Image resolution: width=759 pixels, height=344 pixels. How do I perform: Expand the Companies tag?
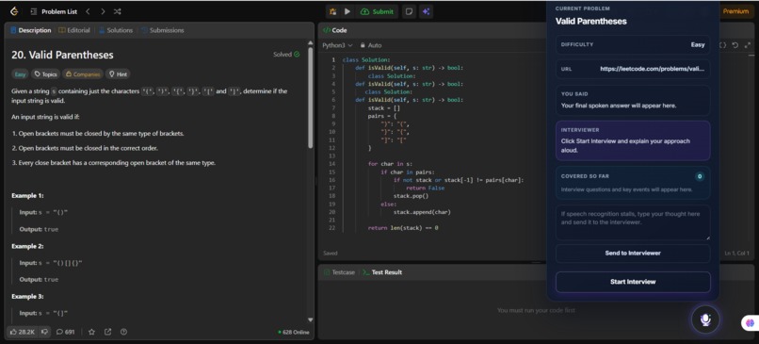tap(83, 74)
